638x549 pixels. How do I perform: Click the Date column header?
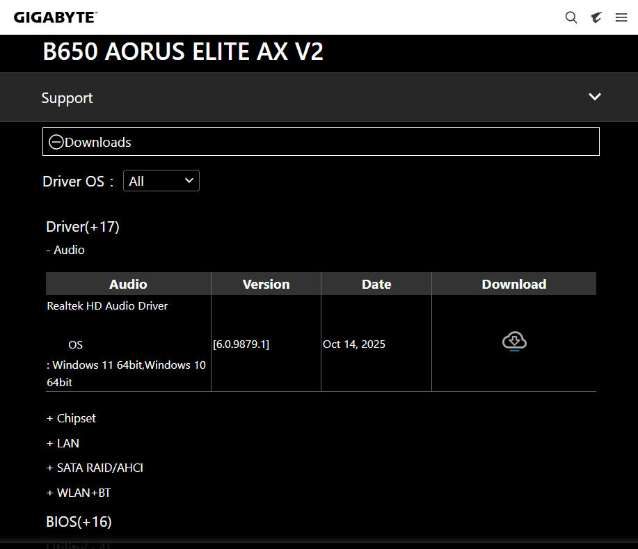click(376, 284)
